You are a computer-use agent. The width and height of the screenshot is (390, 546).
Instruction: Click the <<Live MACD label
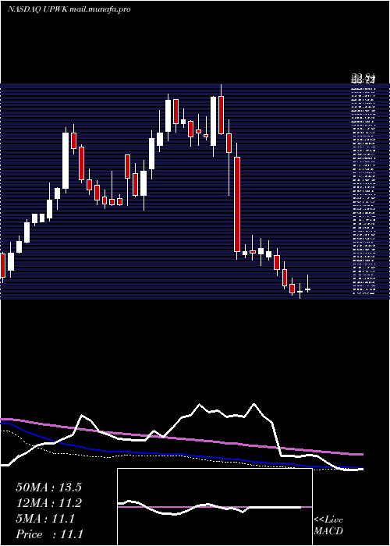point(328,525)
